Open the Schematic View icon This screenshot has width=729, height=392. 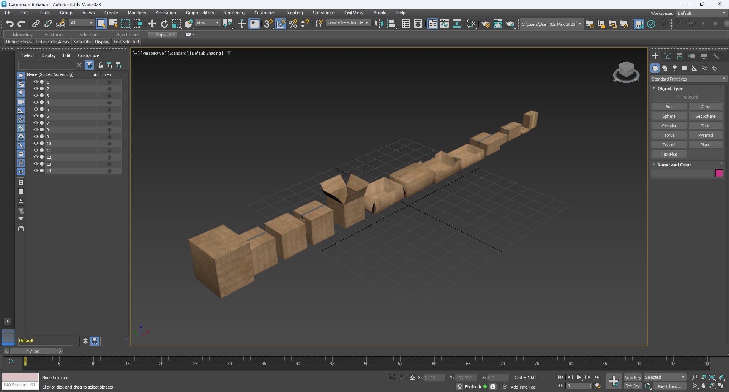[457, 24]
